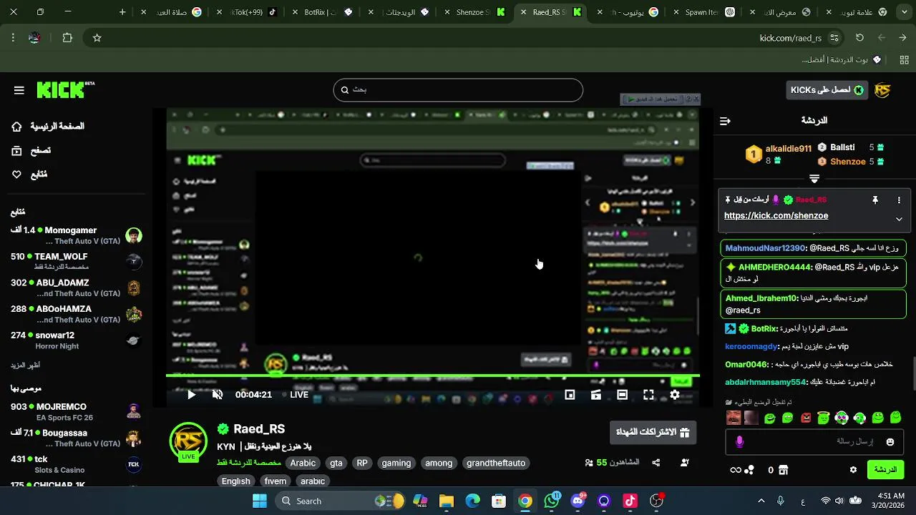Expand the pinned message chevron
The height and width of the screenshot is (515, 916).
(899, 219)
